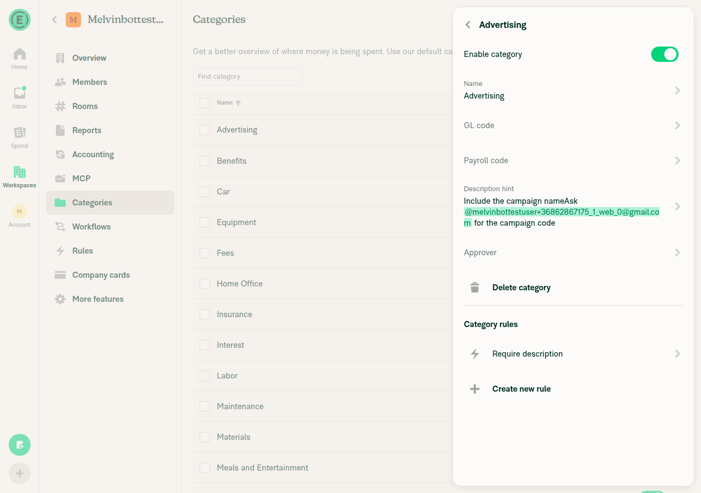
Task: Go to Home in left rail
Action: (20, 59)
